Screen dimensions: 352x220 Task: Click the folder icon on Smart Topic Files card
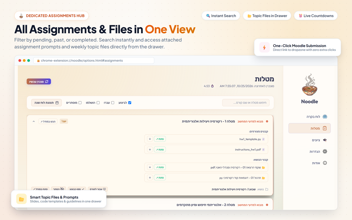pyautogui.click(x=21, y=199)
